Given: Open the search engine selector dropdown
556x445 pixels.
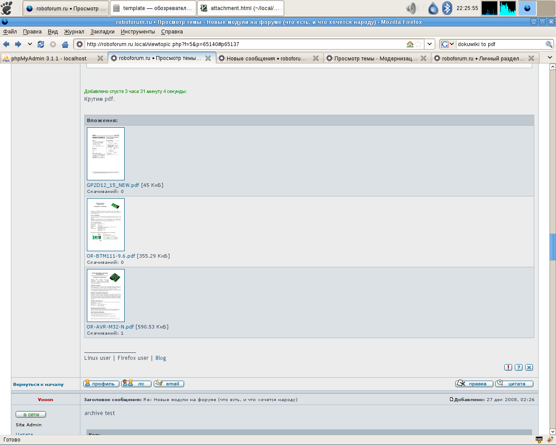Looking at the screenshot, I should tap(447, 44).
